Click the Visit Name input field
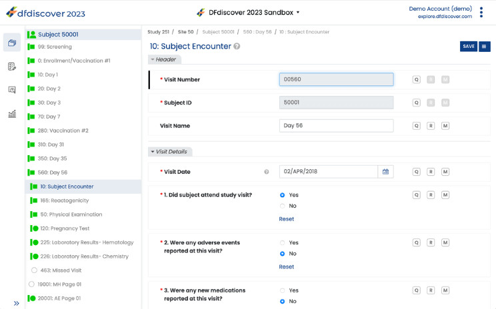Image resolution: width=496 pixels, height=309 pixels. pos(336,126)
